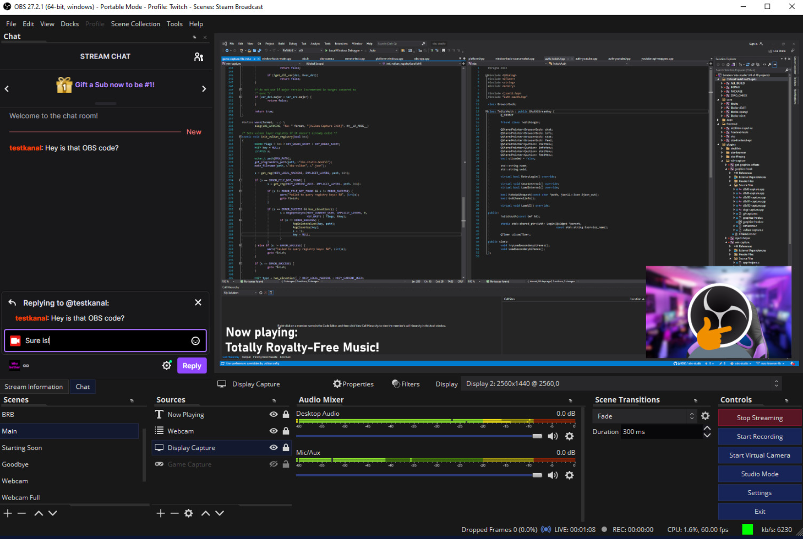Open the Fade transition properties gear

[x=705, y=416]
